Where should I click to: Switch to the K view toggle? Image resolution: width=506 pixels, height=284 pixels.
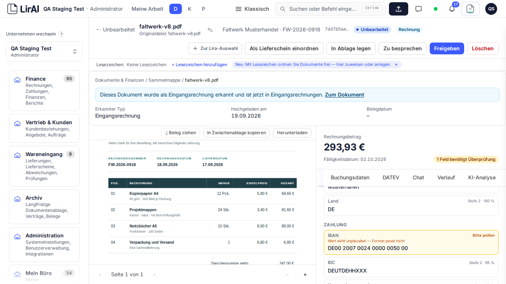[190, 9]
